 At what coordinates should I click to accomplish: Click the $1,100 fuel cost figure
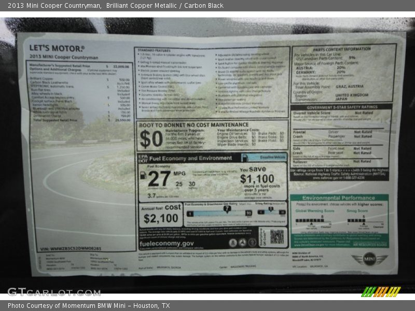(x=257, y=179)
